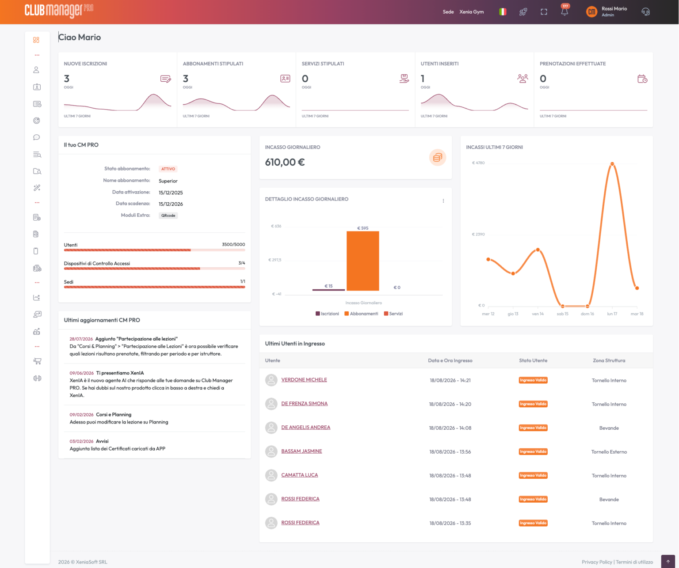Click the ATTIVO subscription status badge
The image size is (679, 568).
tap(168, 169)
